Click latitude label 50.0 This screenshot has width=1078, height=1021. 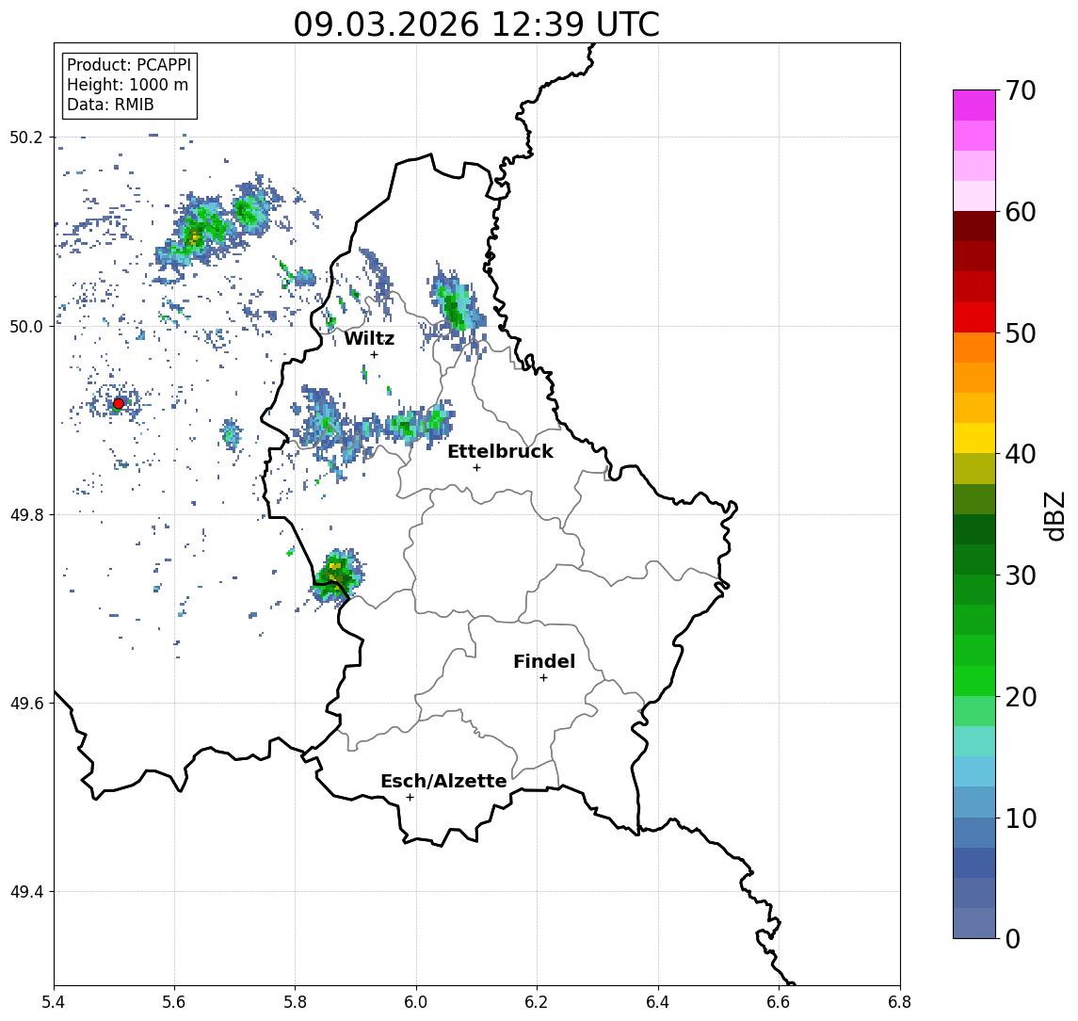(25, 326)
